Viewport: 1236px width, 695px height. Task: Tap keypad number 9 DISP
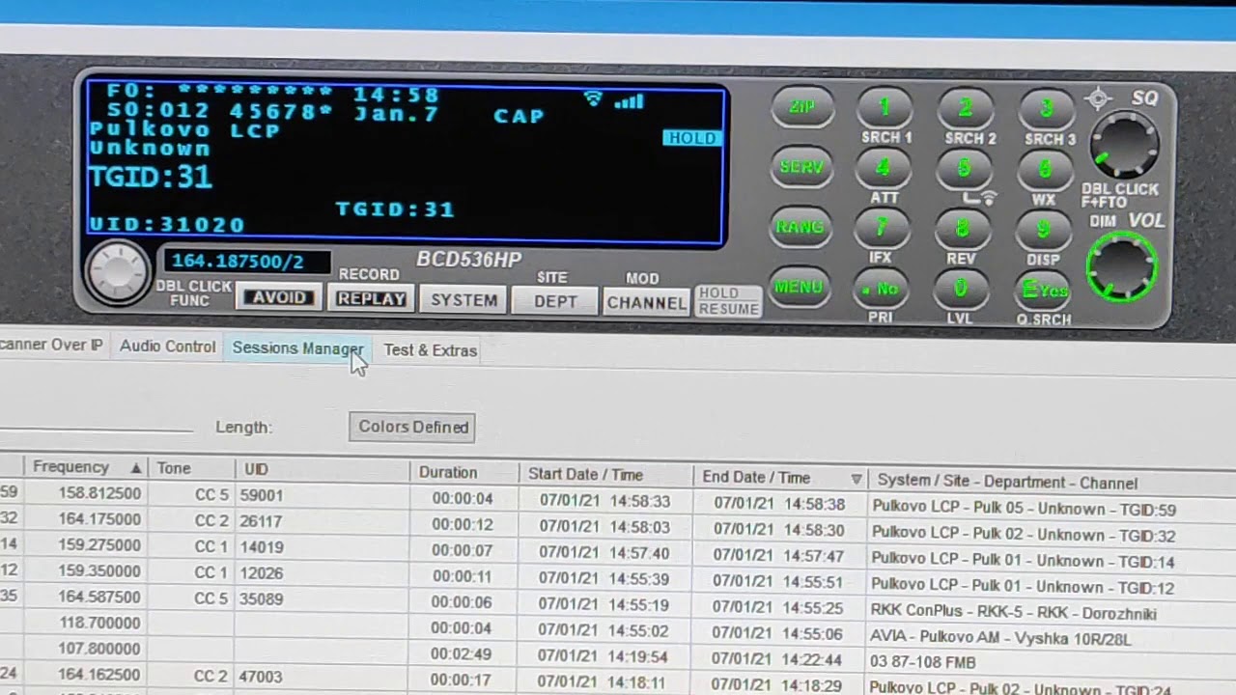(1043, 231)
